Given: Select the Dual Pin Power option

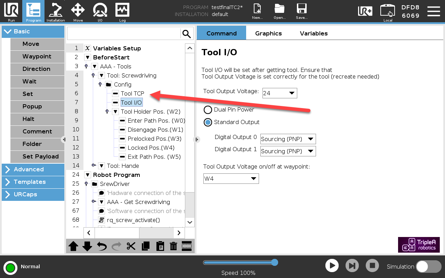Looking at the screenshot, I should click(x=208, y=110).
